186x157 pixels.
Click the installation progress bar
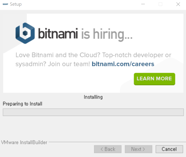tap(93, 112)
